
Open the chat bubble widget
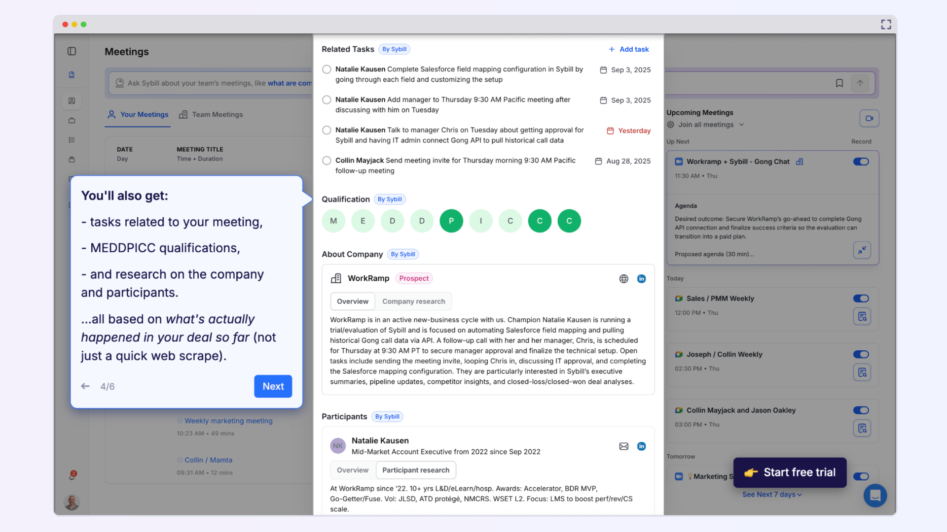[875, 496]
